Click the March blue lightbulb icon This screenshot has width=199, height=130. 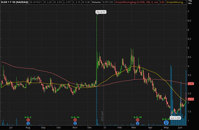pos(137,123)
